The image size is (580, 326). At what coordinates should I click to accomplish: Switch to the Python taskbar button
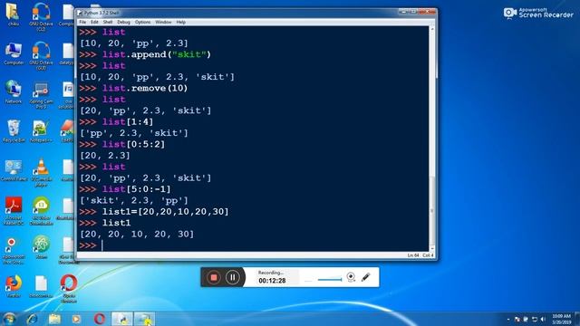(x=122, y=319)
